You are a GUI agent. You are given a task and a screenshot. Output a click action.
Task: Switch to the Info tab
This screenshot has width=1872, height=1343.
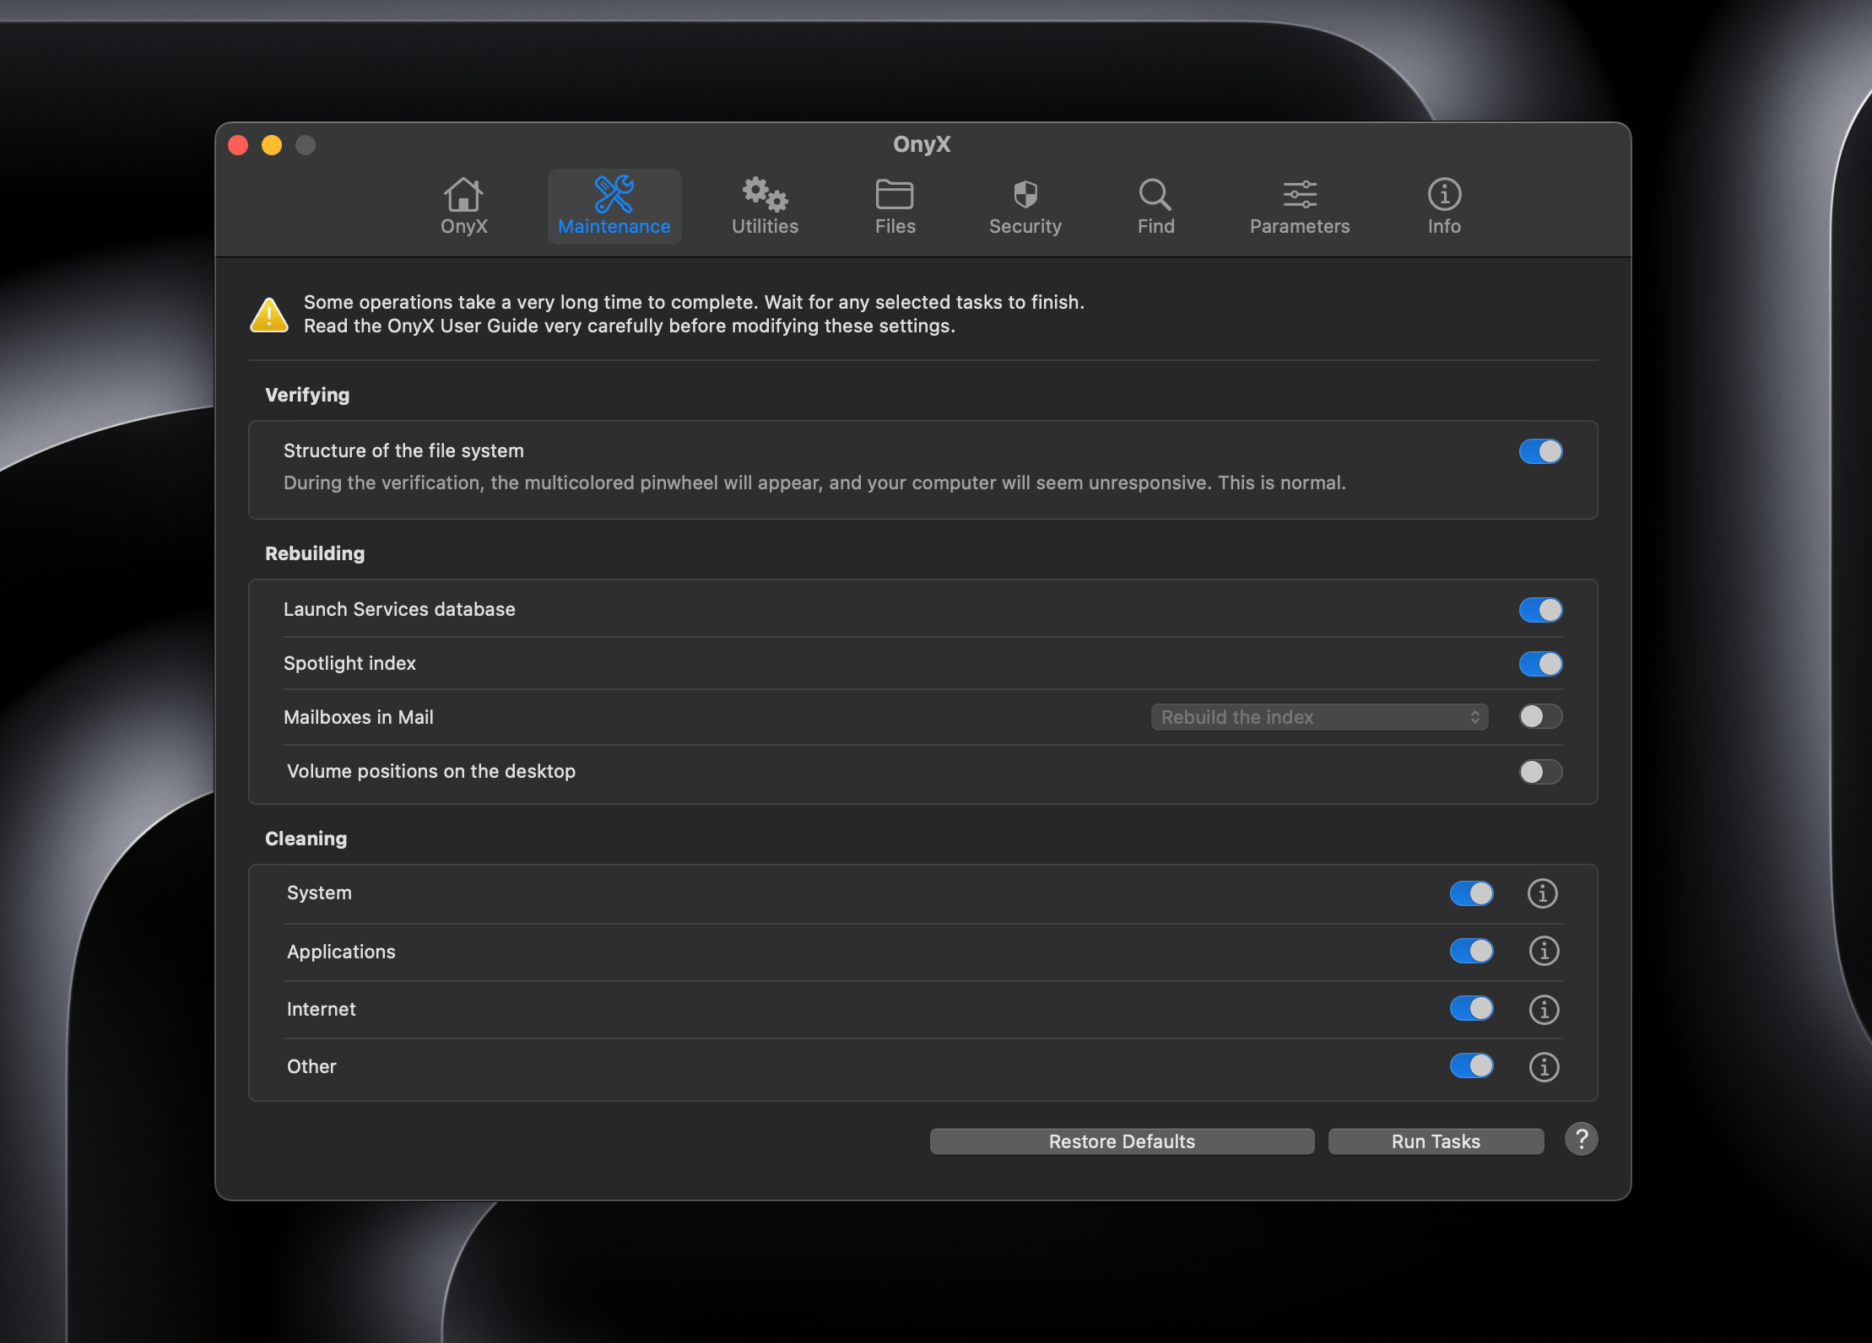coord(1444,206)
